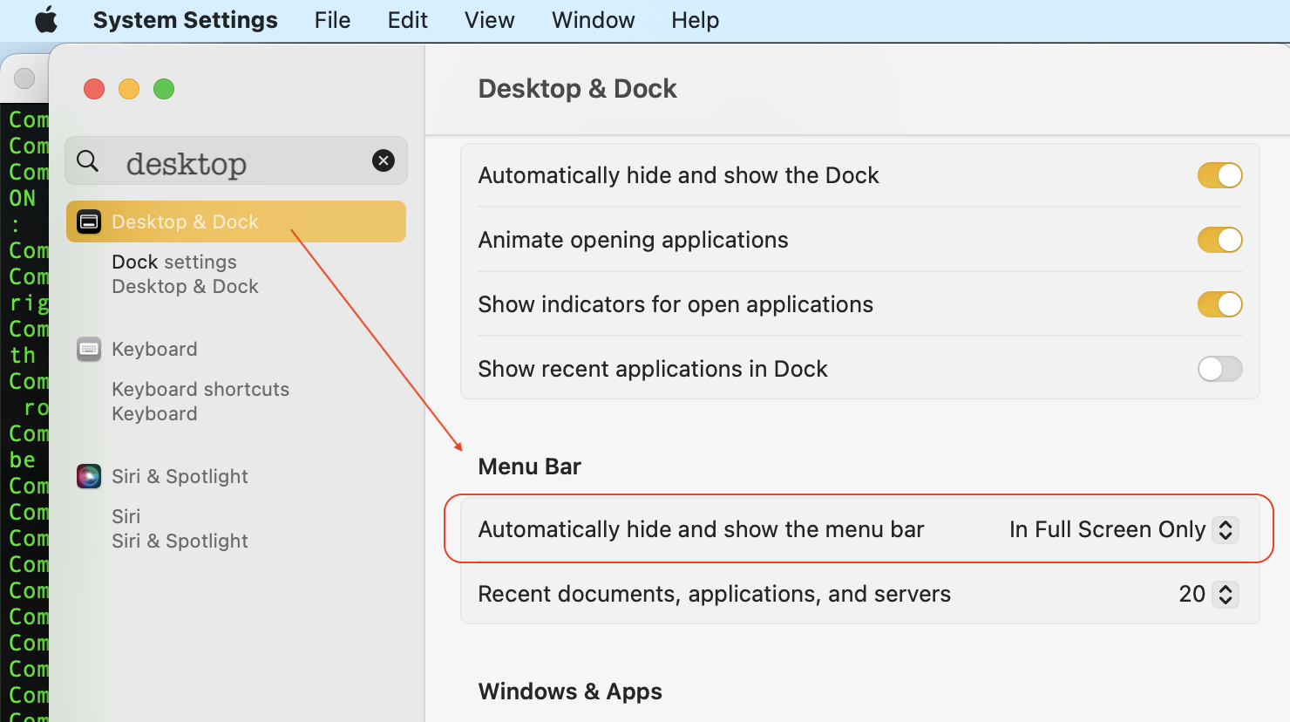Select the Dock settings search result
The image size is (1290, 722).
pos(174,262)
